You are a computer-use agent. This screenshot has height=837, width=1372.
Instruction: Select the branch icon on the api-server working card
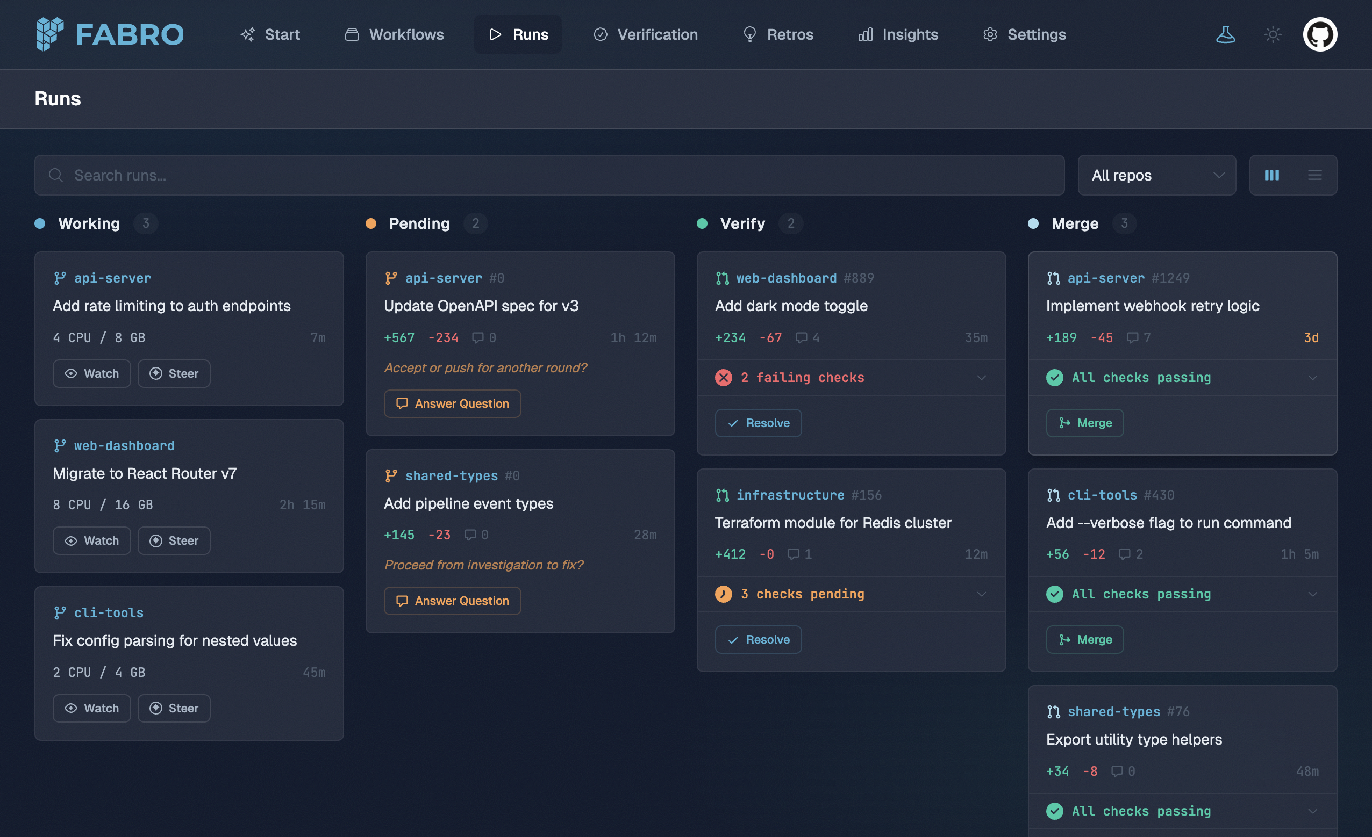(61, 278)
